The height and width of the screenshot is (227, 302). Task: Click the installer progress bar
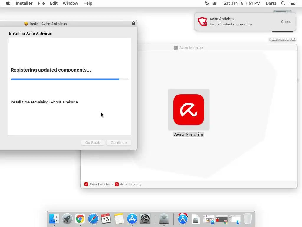pos(70,79)
